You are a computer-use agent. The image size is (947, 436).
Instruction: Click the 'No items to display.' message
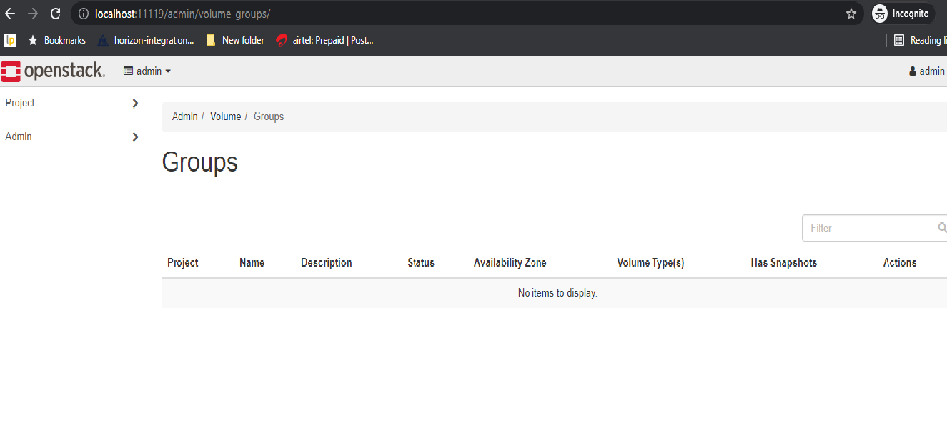pyautogui.click(x=557, y=293)
